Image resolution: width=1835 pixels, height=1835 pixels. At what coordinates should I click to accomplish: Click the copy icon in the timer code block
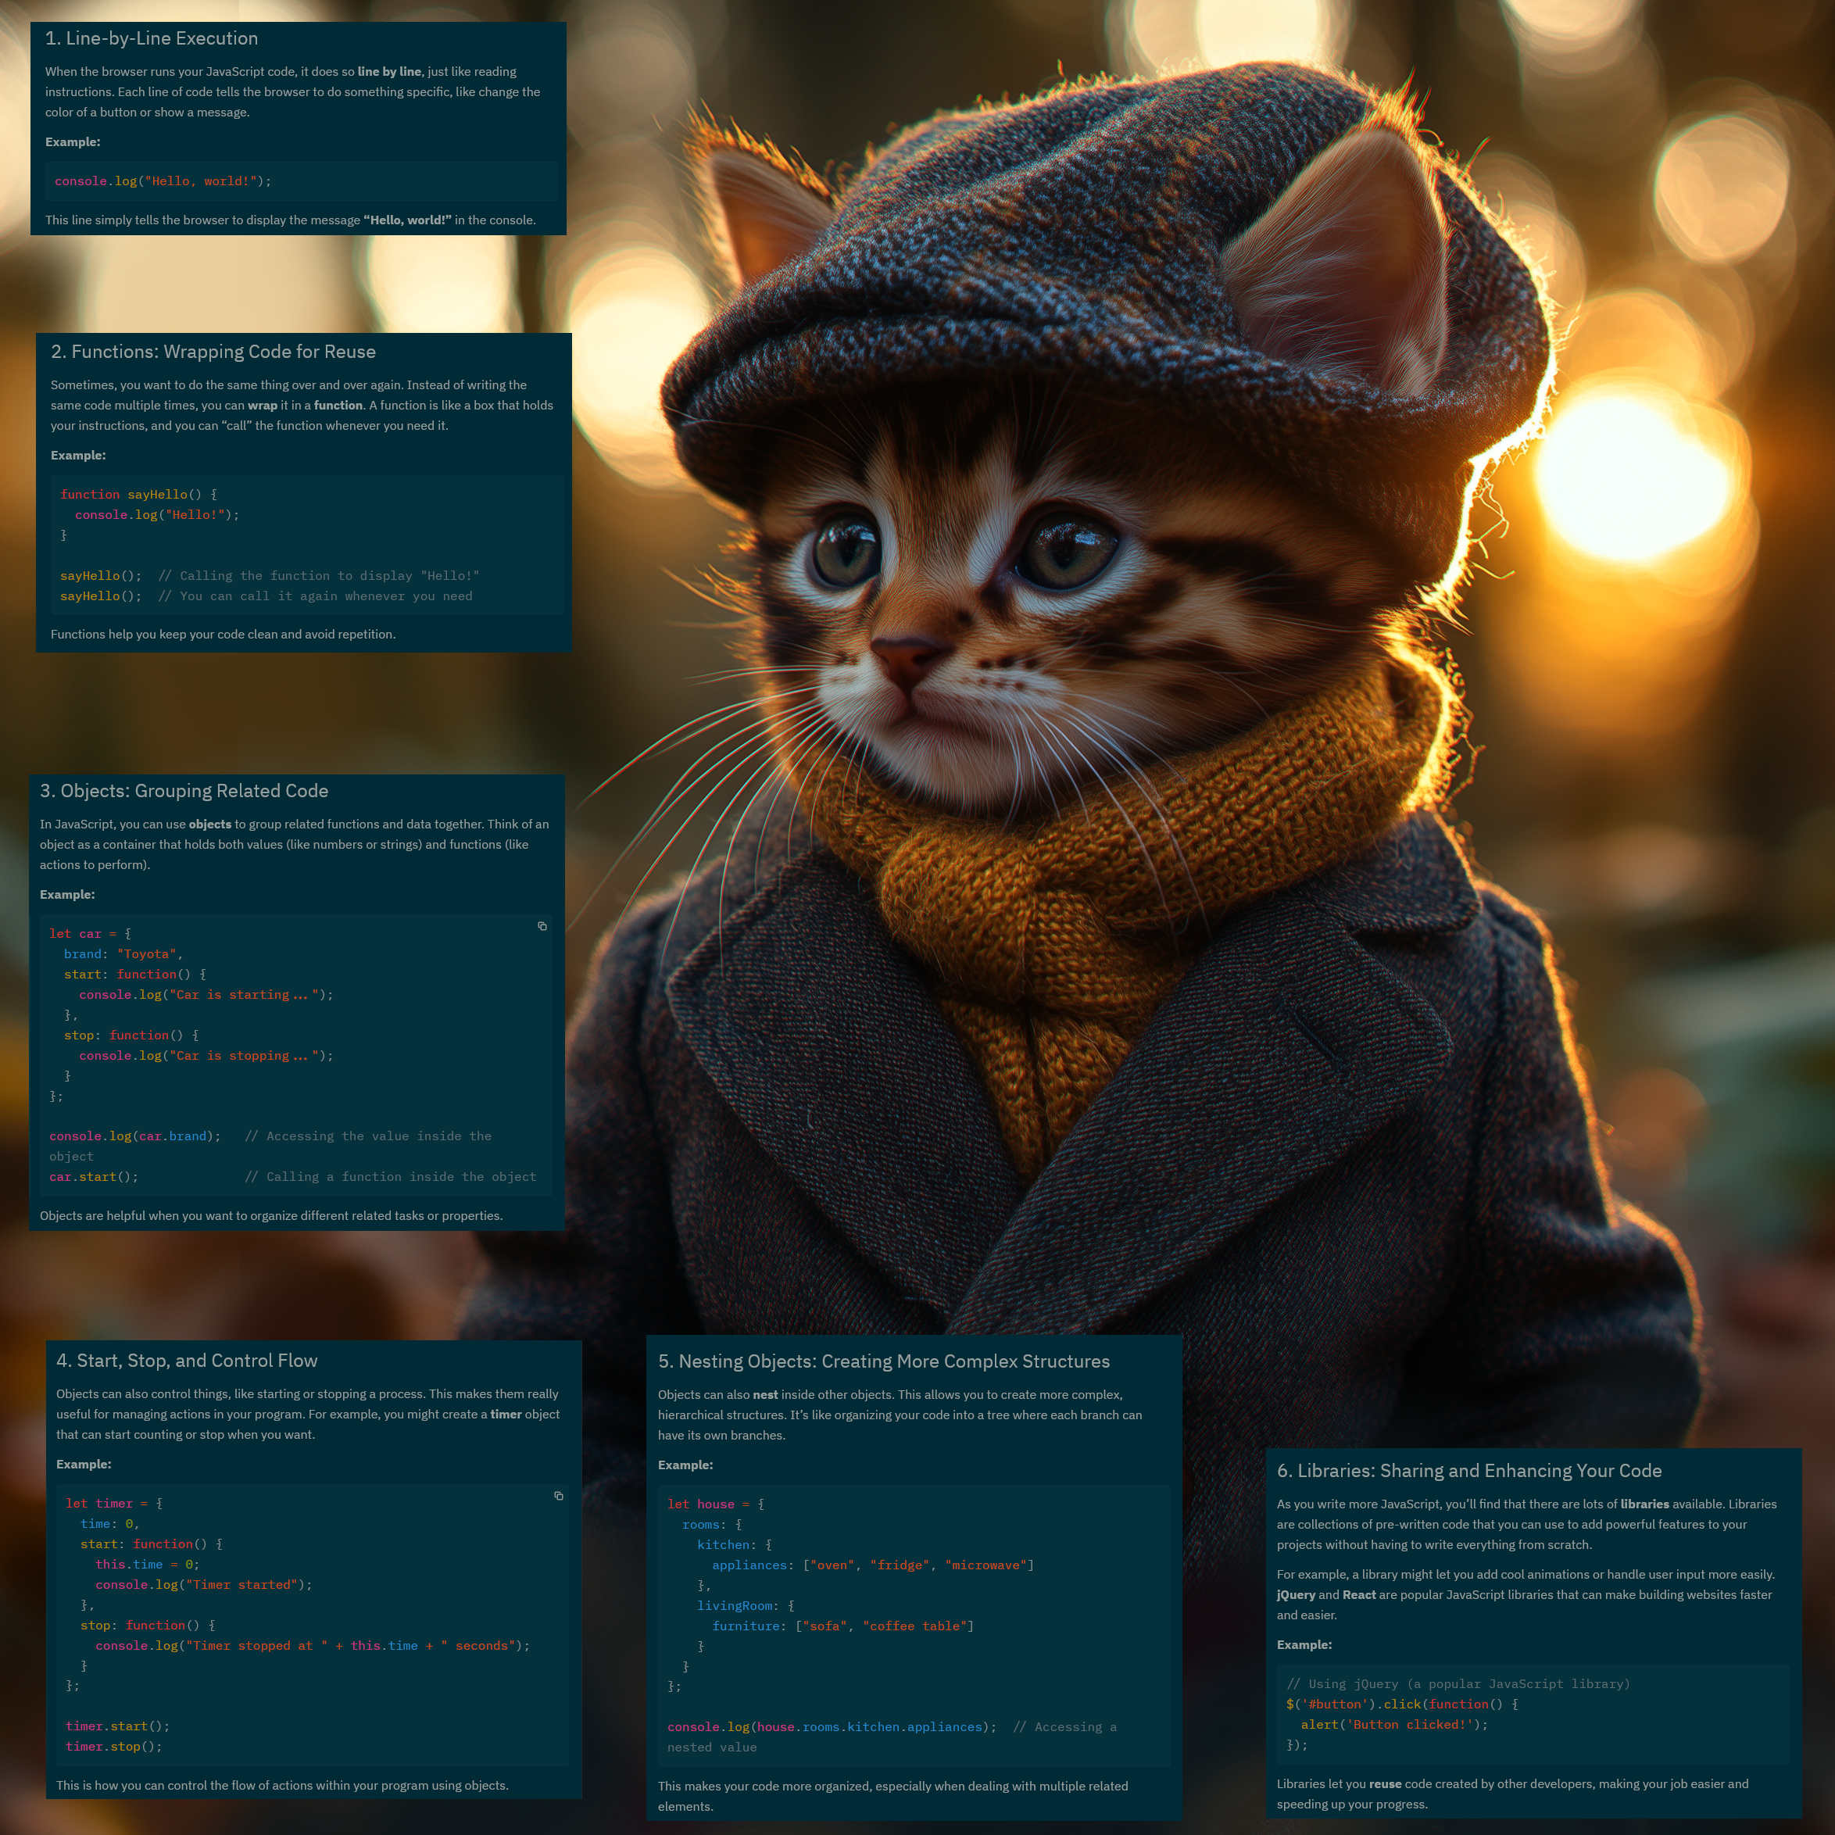559,1496
